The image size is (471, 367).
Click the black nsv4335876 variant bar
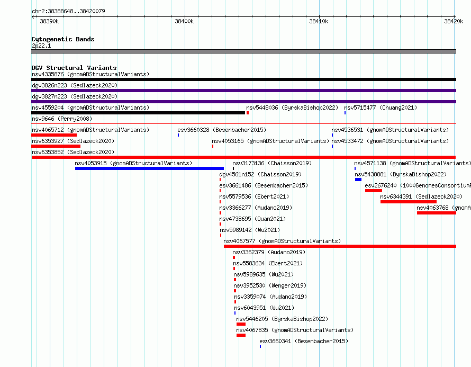243,79
